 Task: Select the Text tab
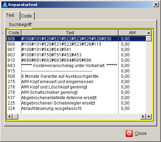[x=12, y=15]
